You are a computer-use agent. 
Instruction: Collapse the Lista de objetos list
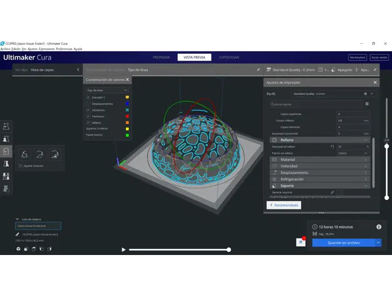[17, 219]
